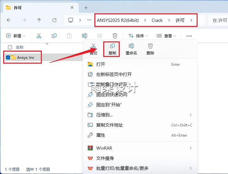Open the 新建 dropdown
Screen dimensions: 228x174
point(16,36)
